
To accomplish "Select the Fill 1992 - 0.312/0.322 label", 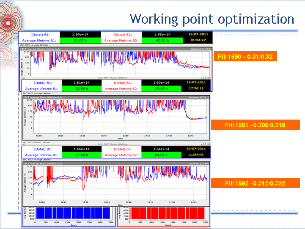I will [255, 183].
